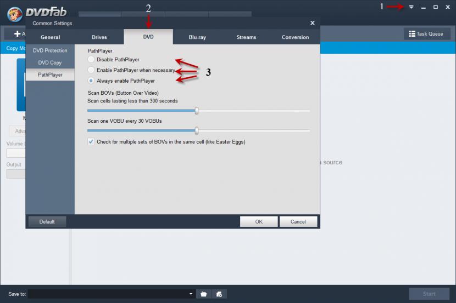This screenshot has width=456, height=303.
Task: Open the Save to path dropdown
Action: 191,294
